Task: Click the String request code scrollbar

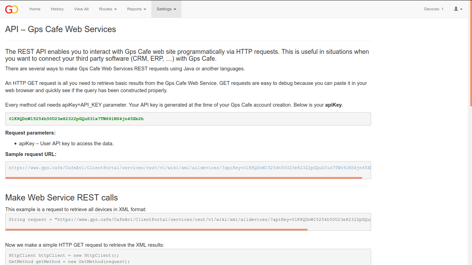Action: [157, 229]
